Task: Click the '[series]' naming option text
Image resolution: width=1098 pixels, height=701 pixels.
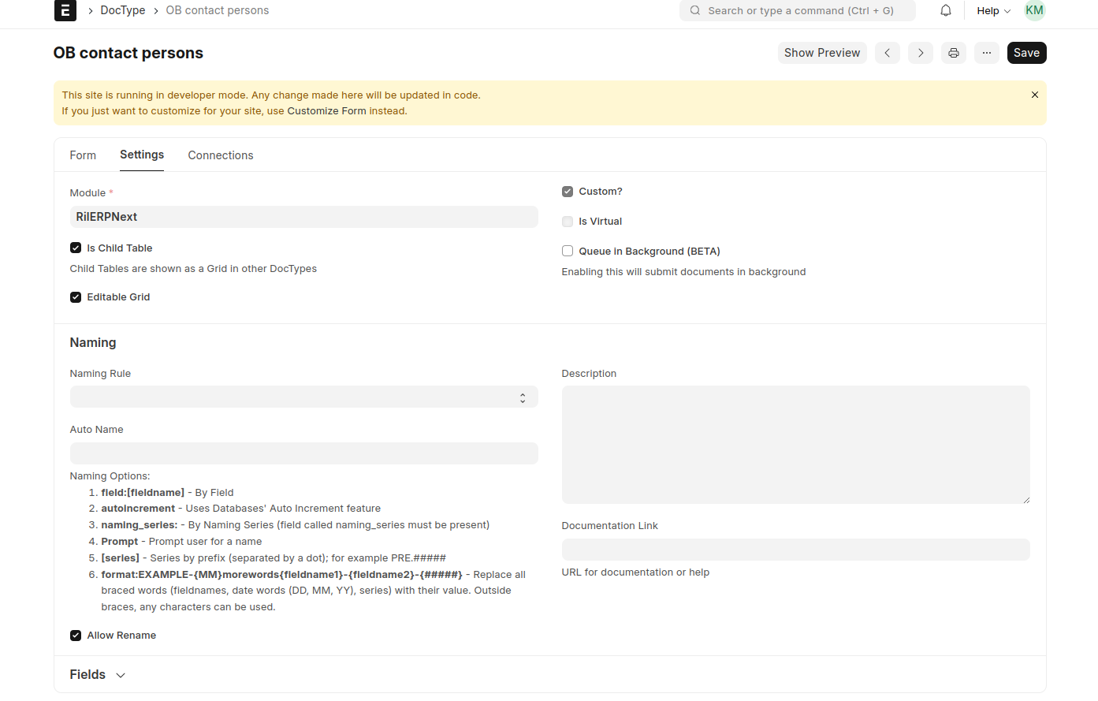Action: [121, 558]
